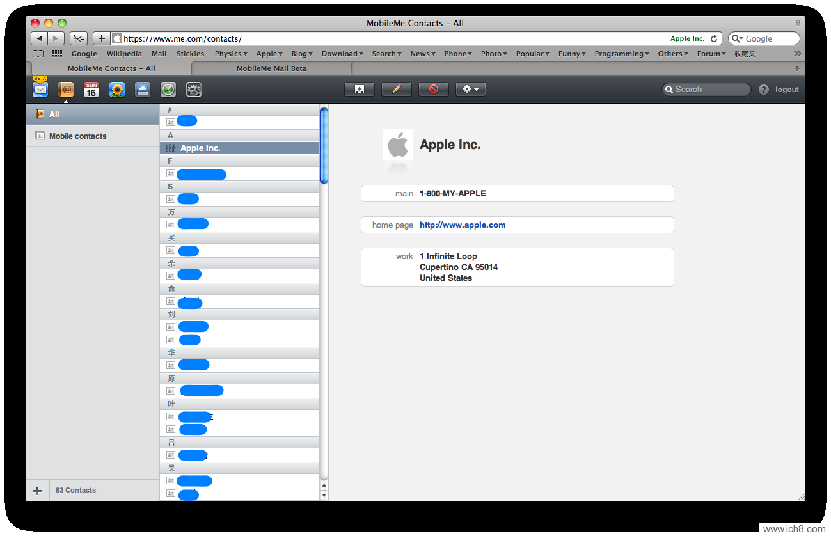Open the MobileMe account settings gear icon
Screen dimensions: 831x536
[194, 90]
